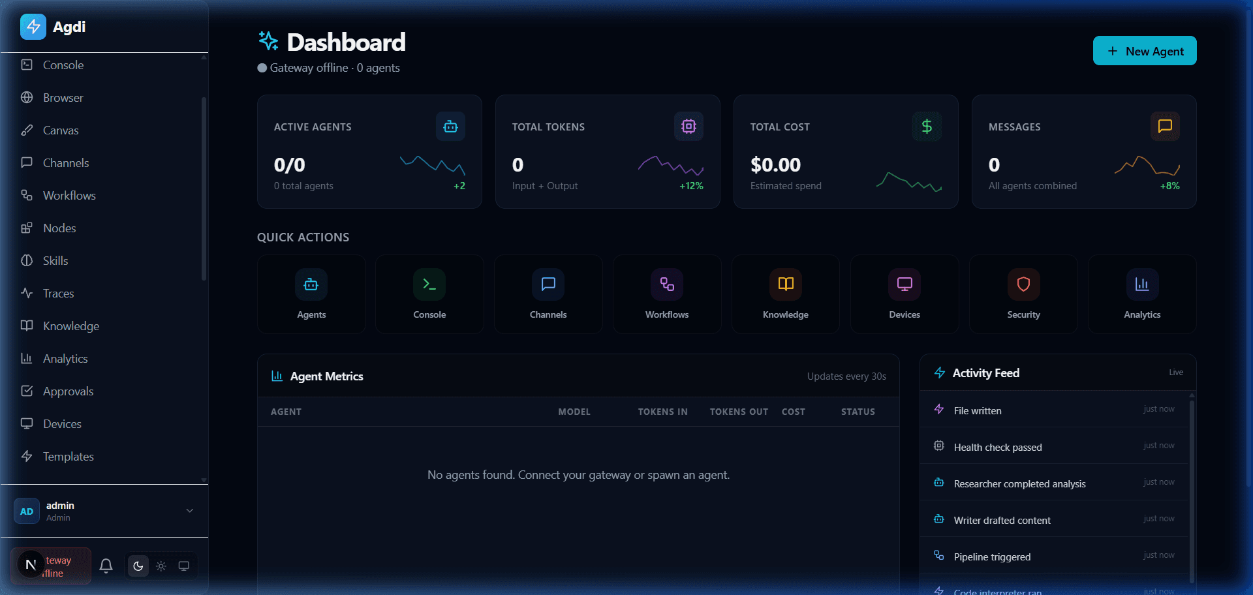Click the Analytics quick action icon
The image size is (1253, 595).
click(1141, 284)
